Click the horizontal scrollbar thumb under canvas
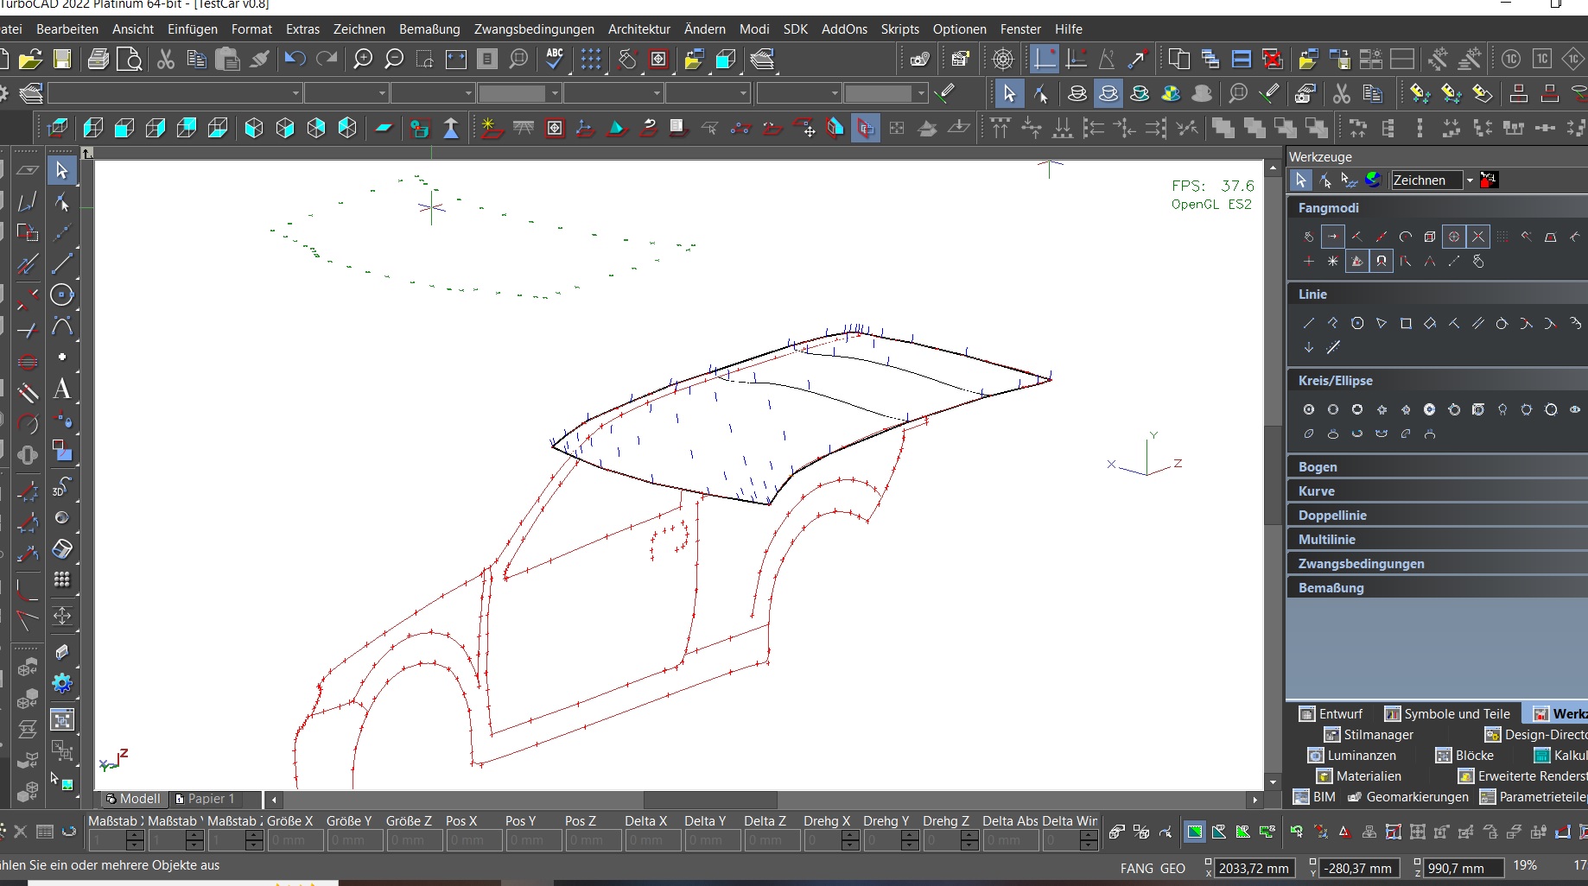Image resolution: width=1588 pixels, height=886 pixels. coord(710,800)
